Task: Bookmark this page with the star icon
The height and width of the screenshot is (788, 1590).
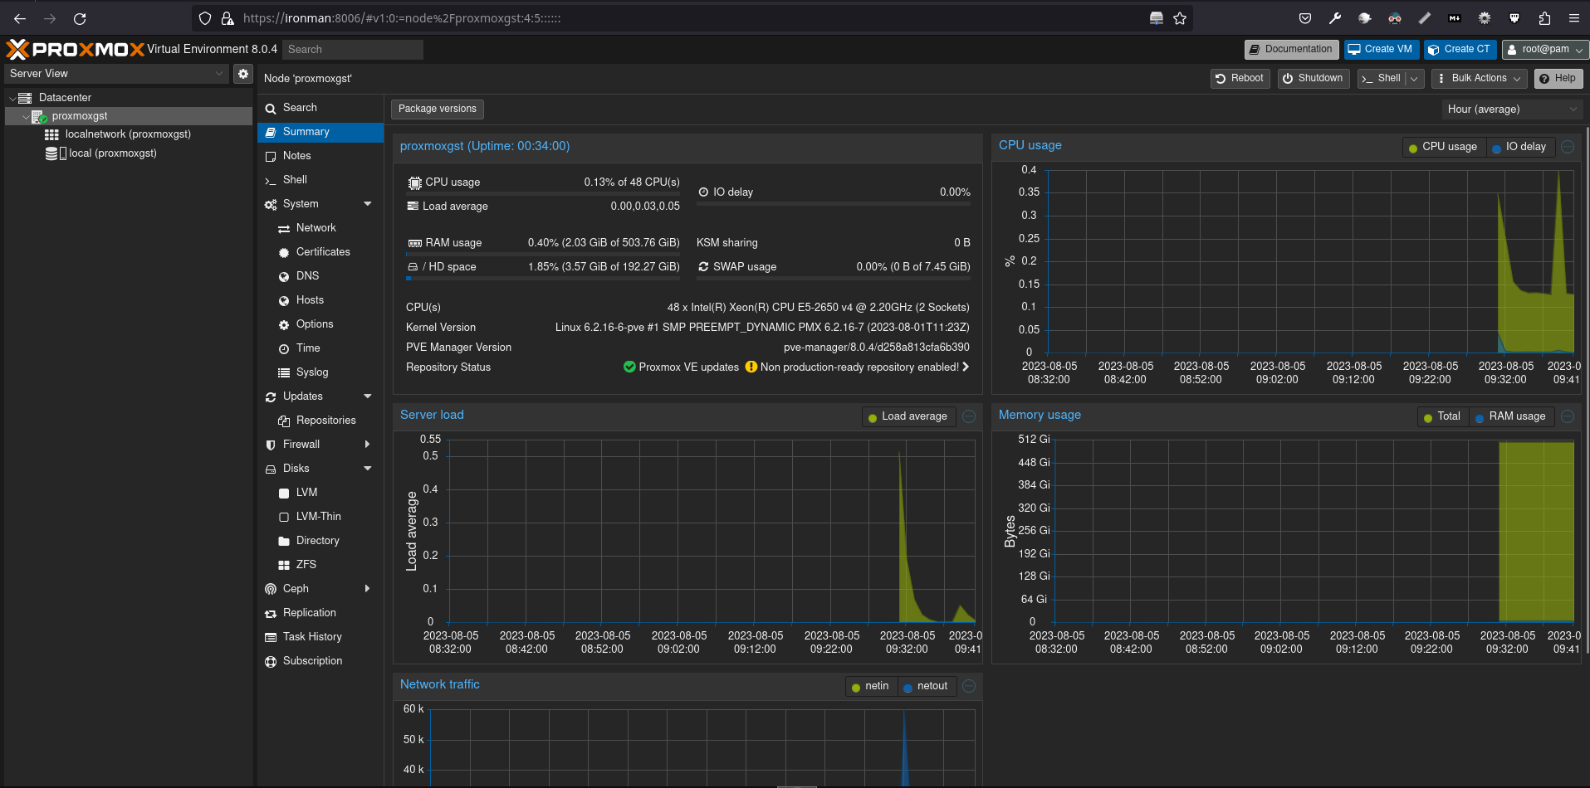Action: 1180,18
